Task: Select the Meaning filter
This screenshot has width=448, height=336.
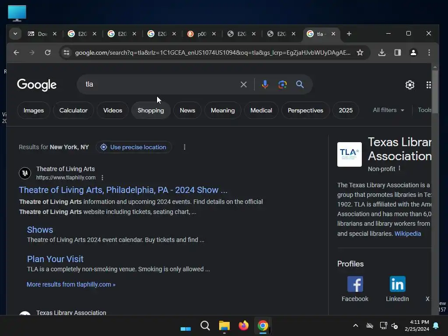Action: tap(223, 110)
